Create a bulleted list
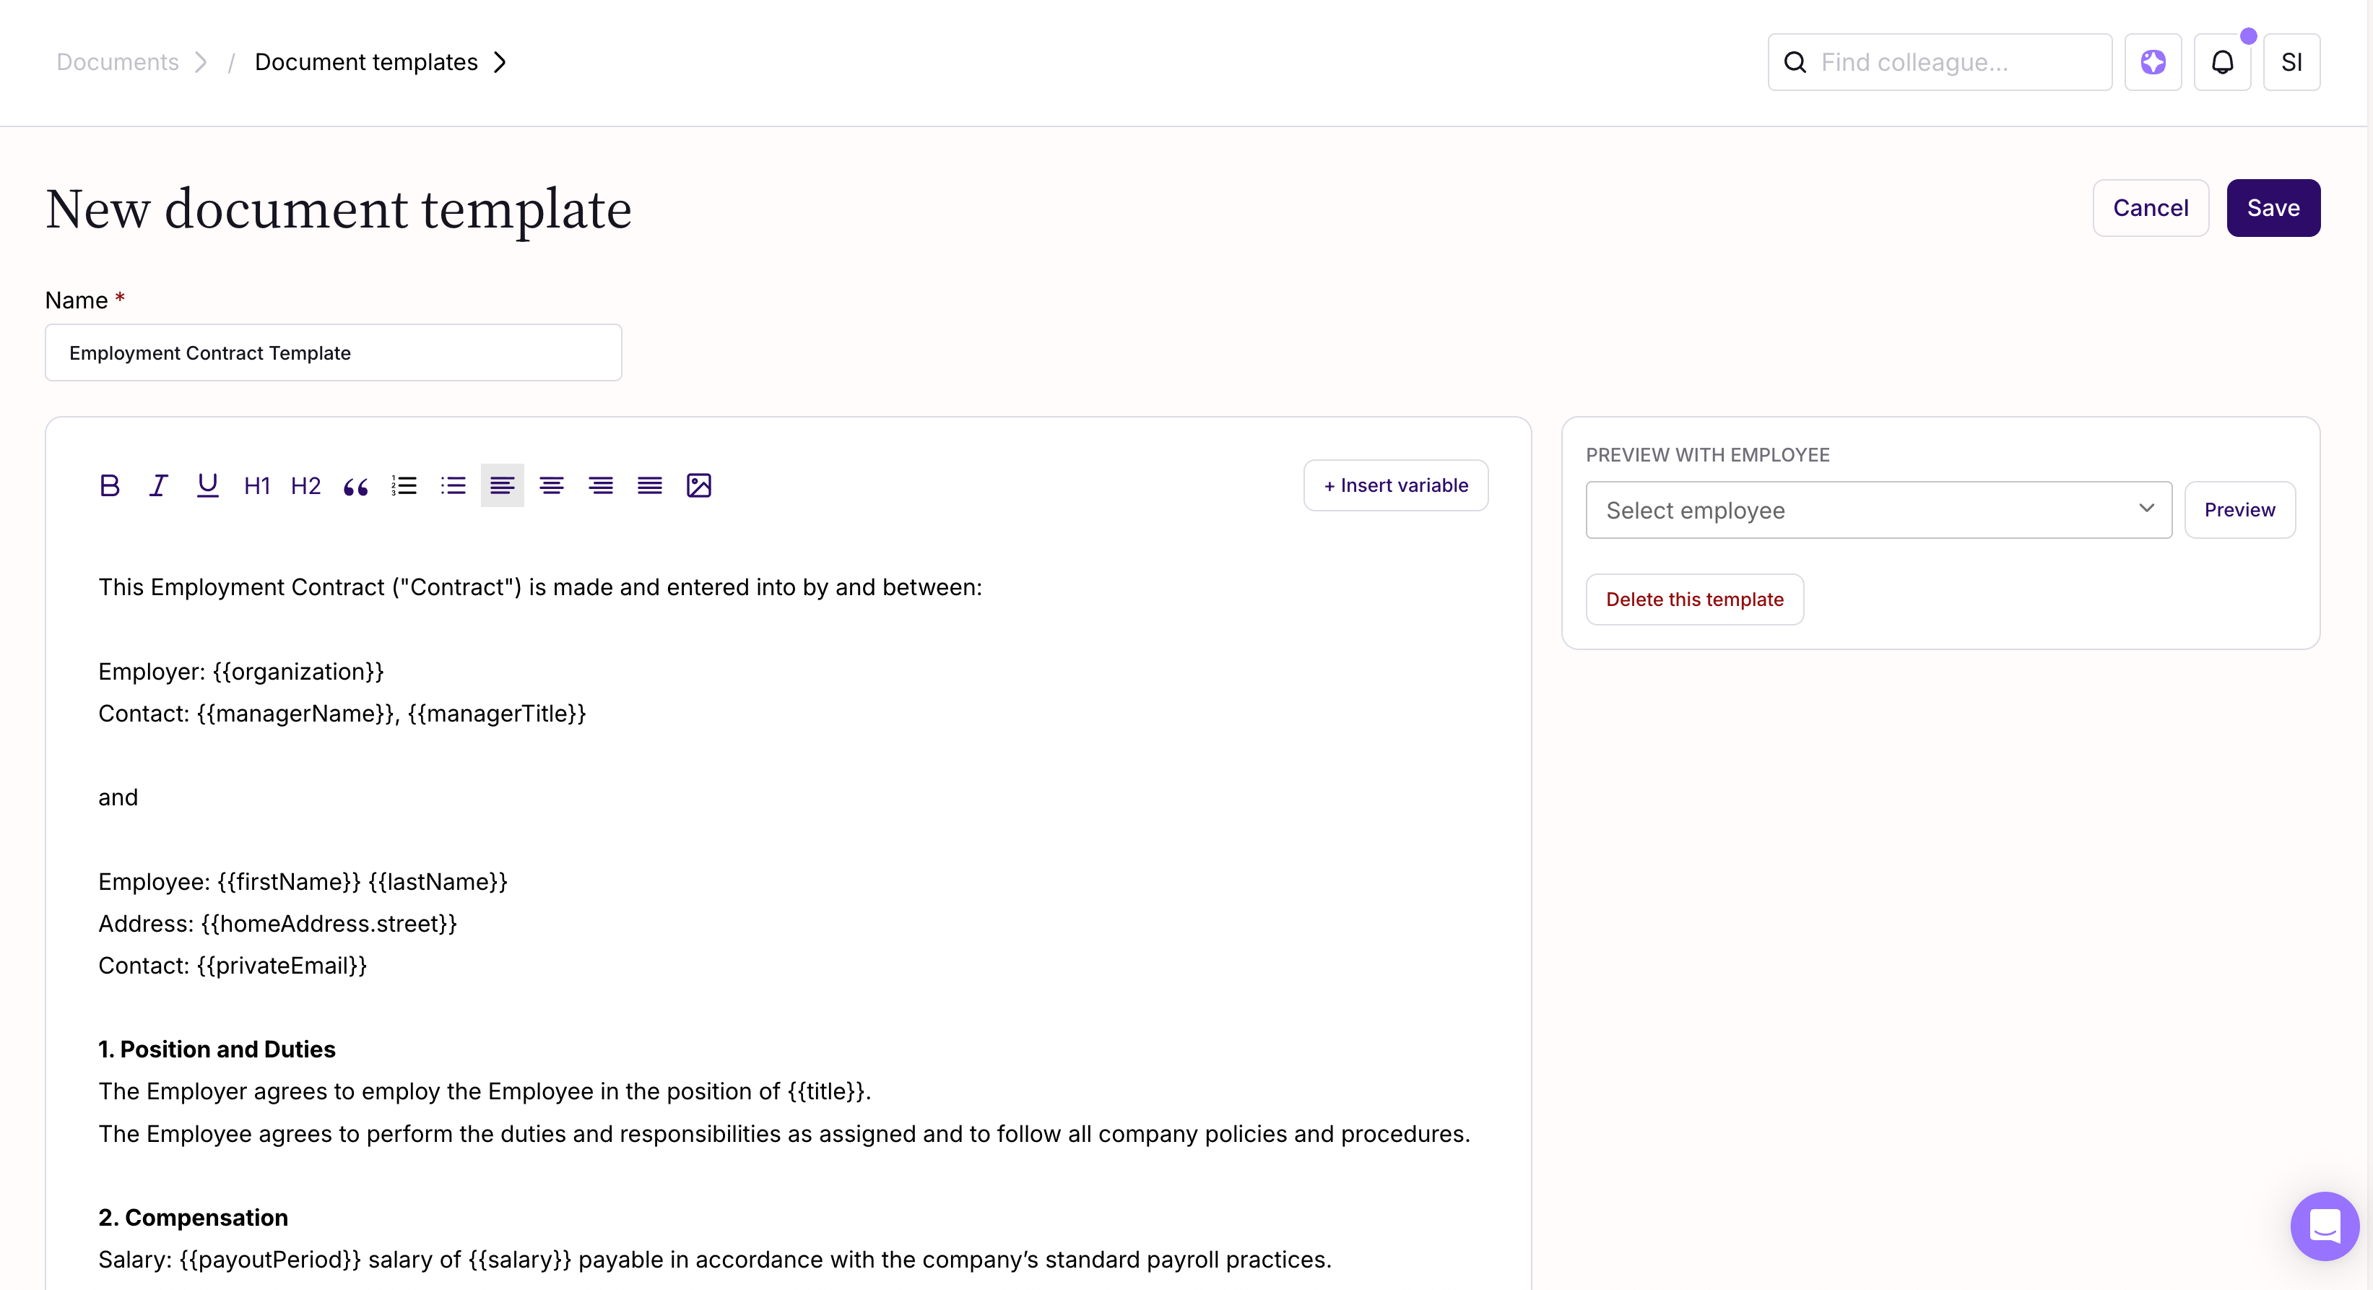Image resolution: width=2373 pixels, height=1290 pixels. click(x=454, y=485)
